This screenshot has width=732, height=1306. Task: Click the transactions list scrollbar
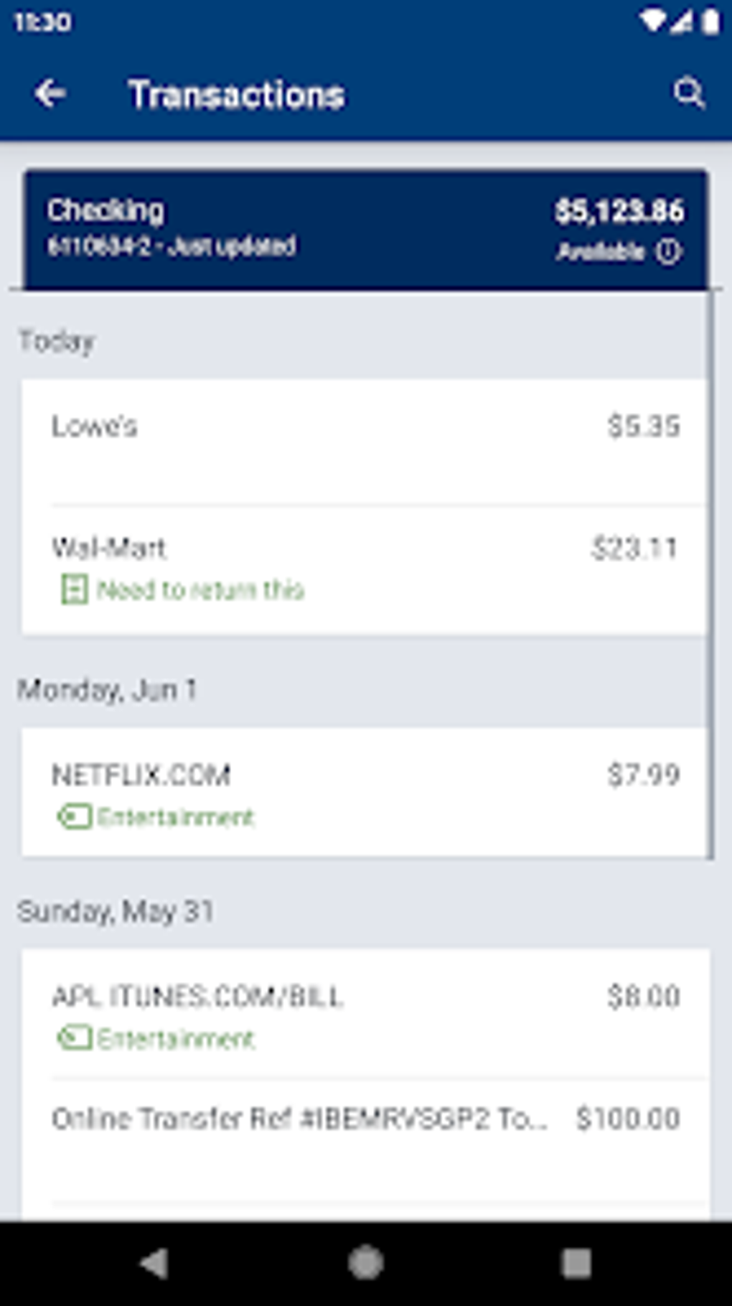tap(710, 574)
